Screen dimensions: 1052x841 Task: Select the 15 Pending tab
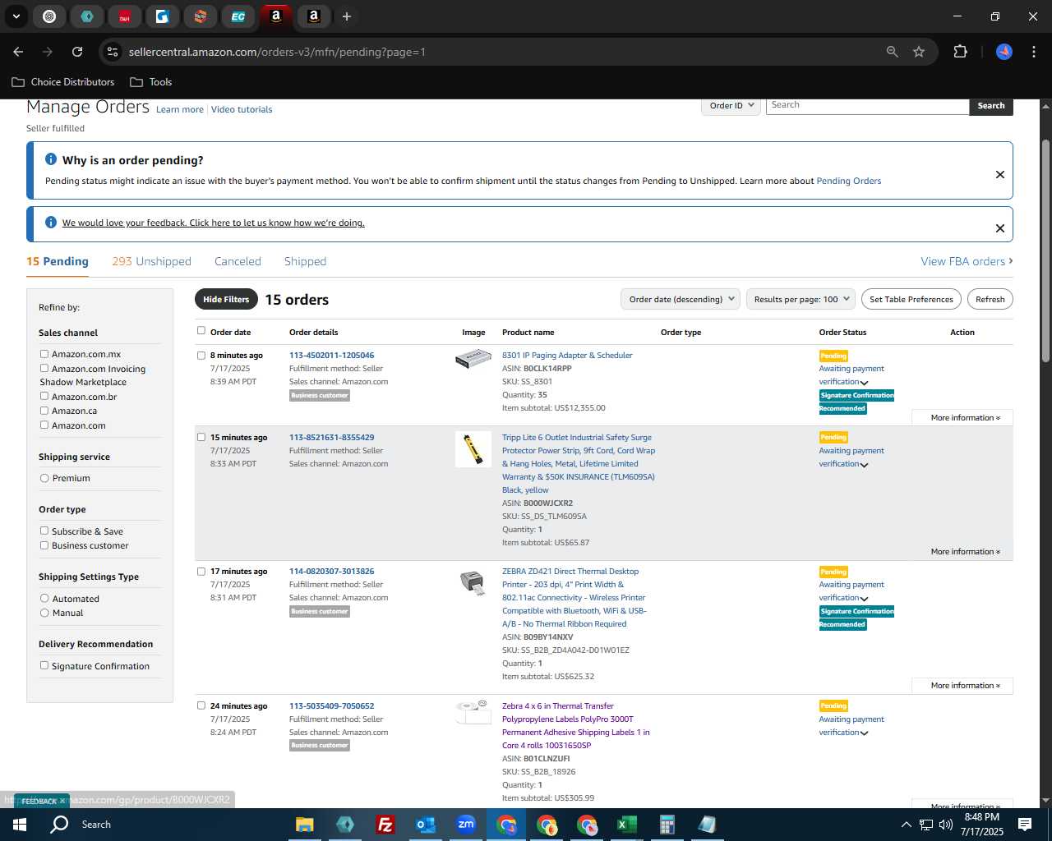(x=58, y=261)
